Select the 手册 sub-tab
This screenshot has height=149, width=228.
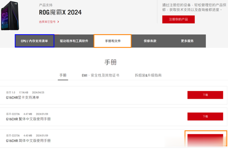pyautogui.click(x=63, y=75)
